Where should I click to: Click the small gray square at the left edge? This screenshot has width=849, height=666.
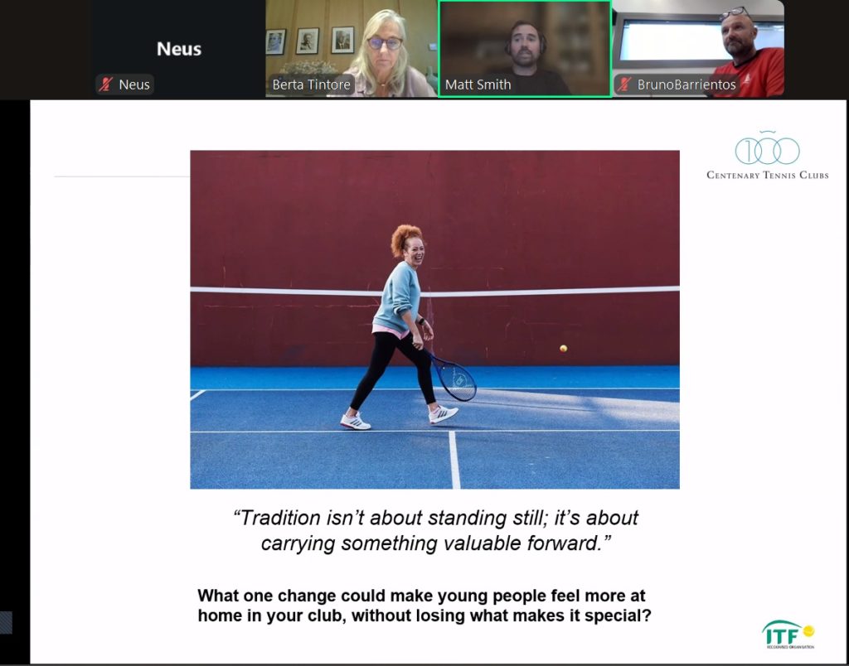[x=6, y=622]
